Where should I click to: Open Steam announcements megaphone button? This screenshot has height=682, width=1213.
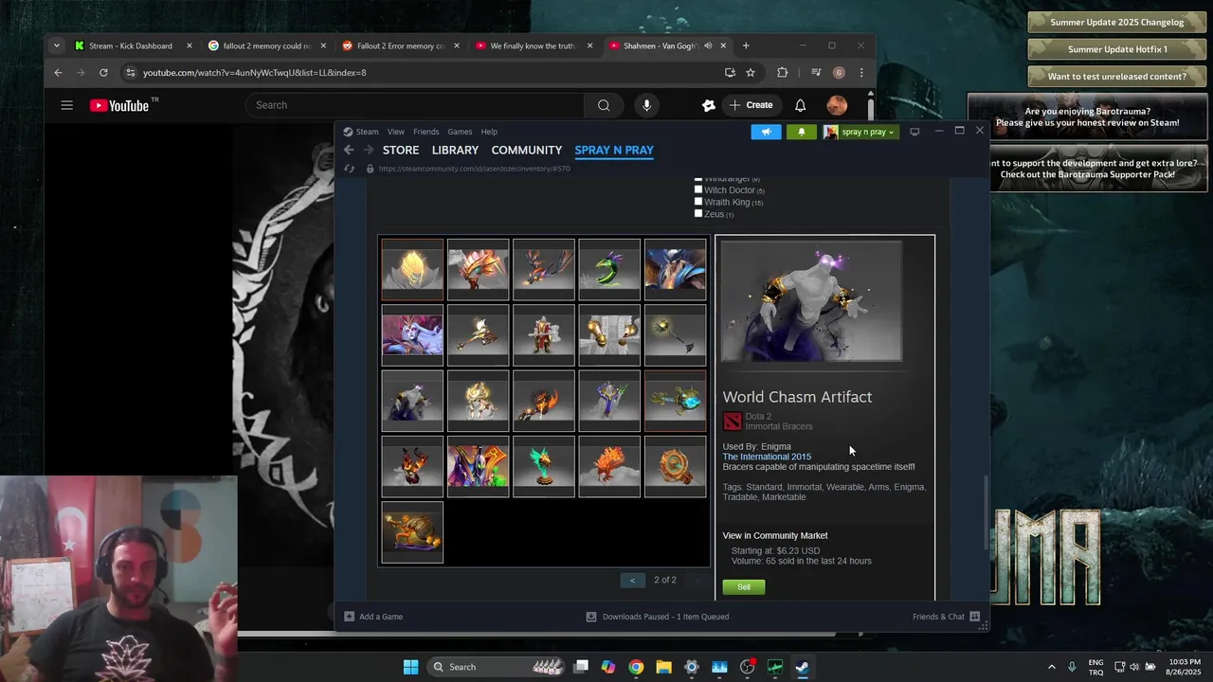tap(766, 132)
